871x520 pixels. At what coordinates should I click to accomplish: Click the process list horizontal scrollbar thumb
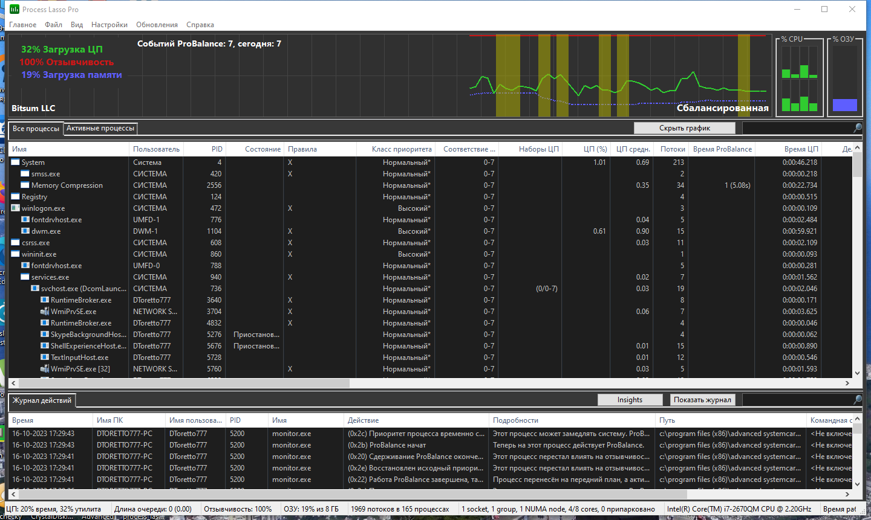(184, 384)
